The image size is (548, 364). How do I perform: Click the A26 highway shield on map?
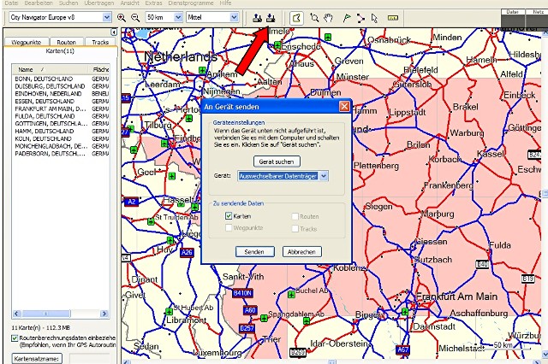tap(187, 252)
